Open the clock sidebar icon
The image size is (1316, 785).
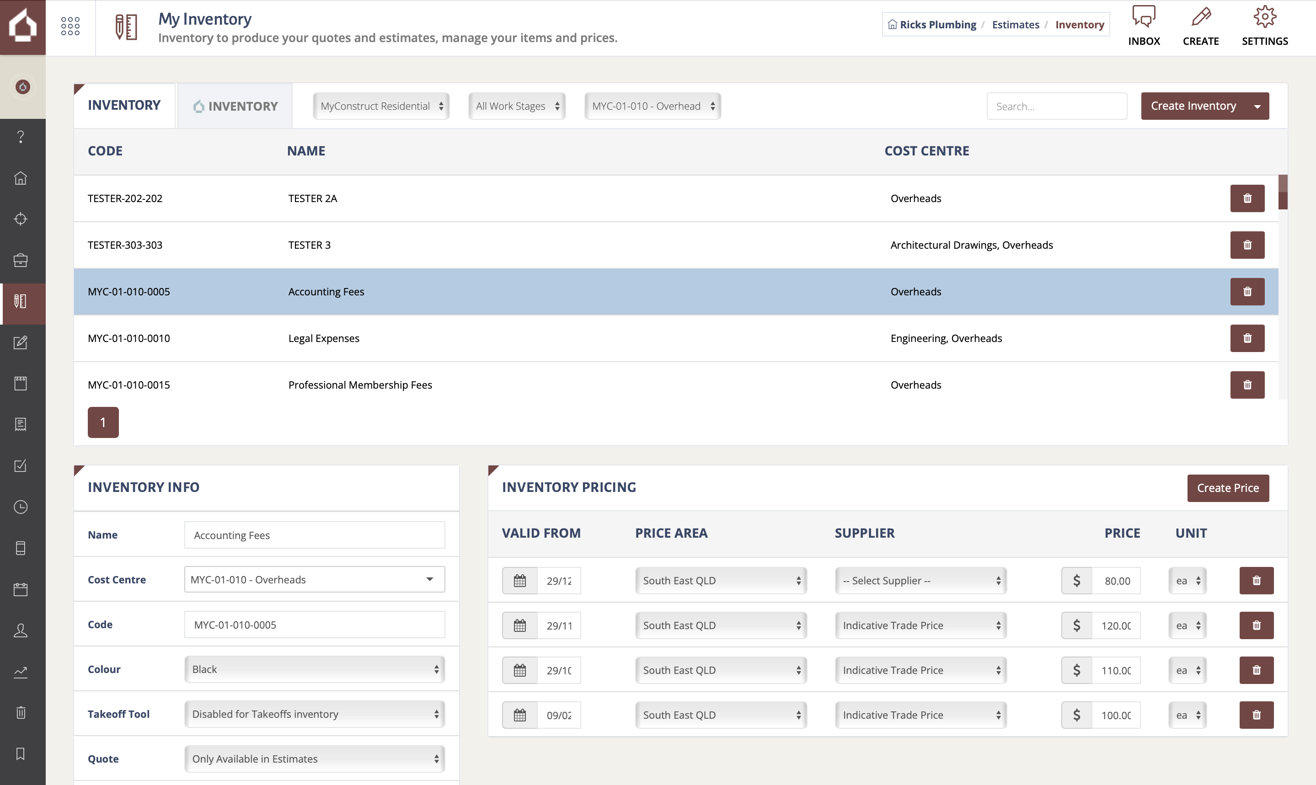(x=21, y=507)
